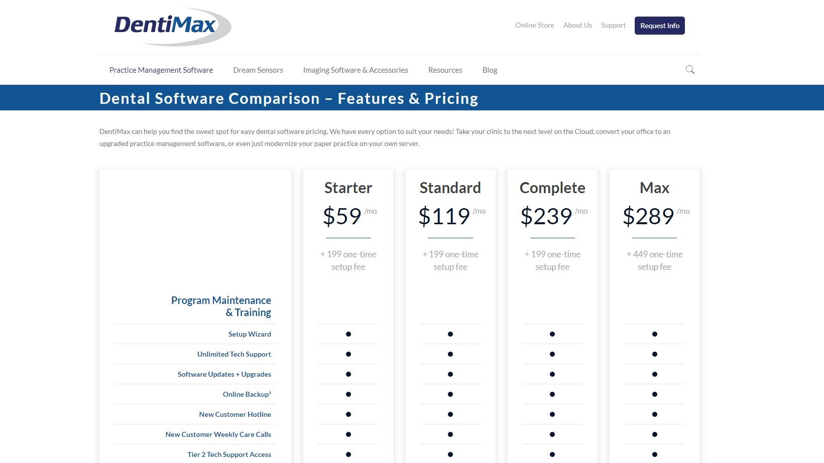The width and height of the screenshot is (824, 463).
Task: Open the Support link
Action: (x=613, y=25)
